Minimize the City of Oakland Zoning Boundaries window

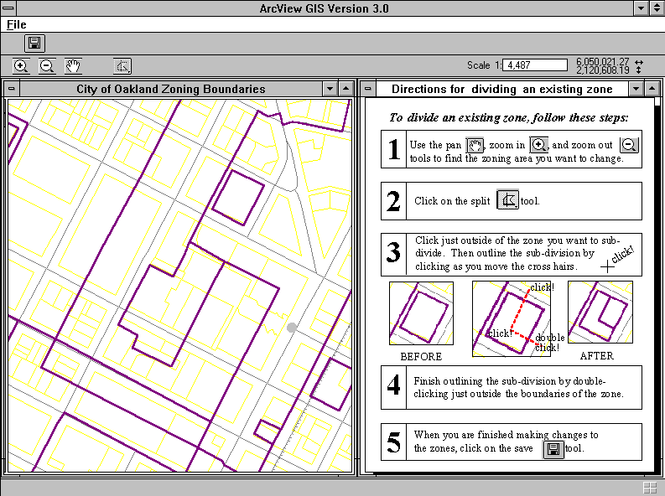pos(330,89)
